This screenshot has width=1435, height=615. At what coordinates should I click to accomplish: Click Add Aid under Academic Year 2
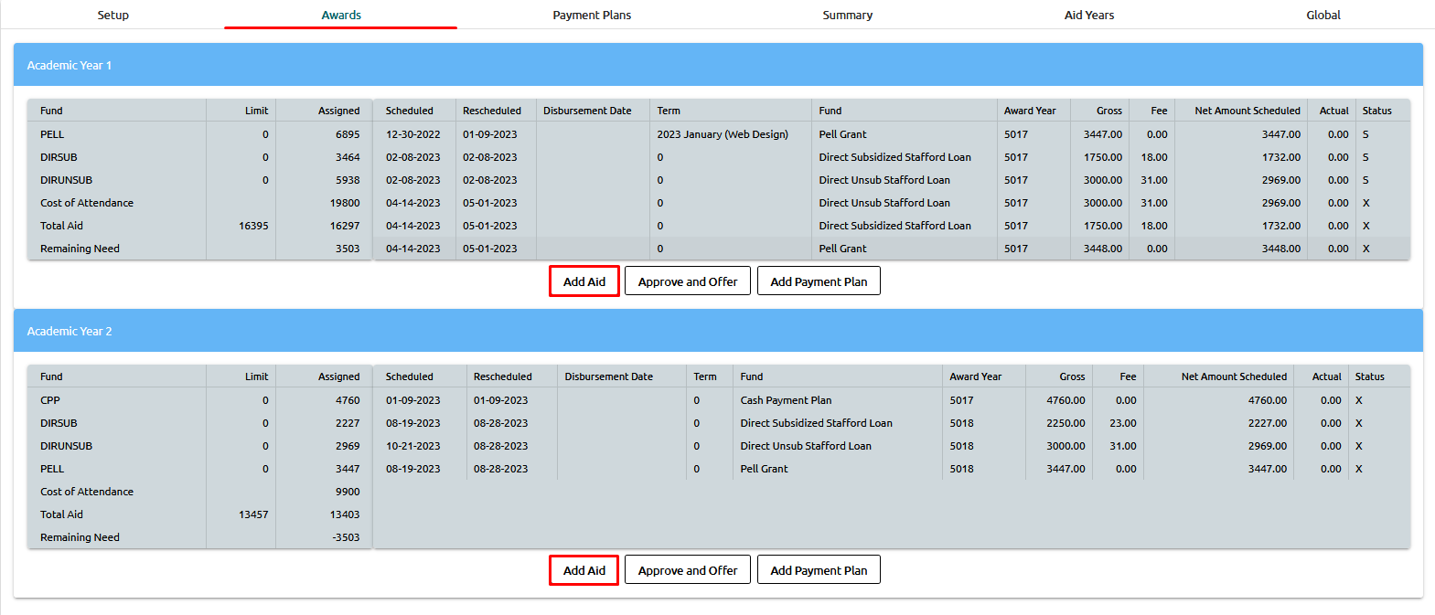pyautogui.click(x=584, y=570)
